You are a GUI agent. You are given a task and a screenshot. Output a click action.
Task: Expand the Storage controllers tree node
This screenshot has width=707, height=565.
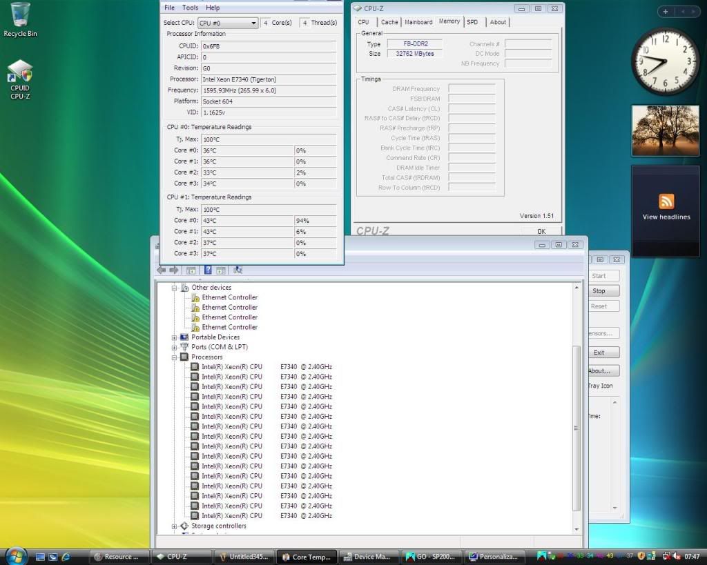pos(174,526)
